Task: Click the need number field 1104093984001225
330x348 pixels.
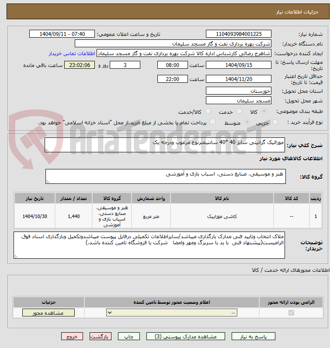Action: tap(239, 34)
